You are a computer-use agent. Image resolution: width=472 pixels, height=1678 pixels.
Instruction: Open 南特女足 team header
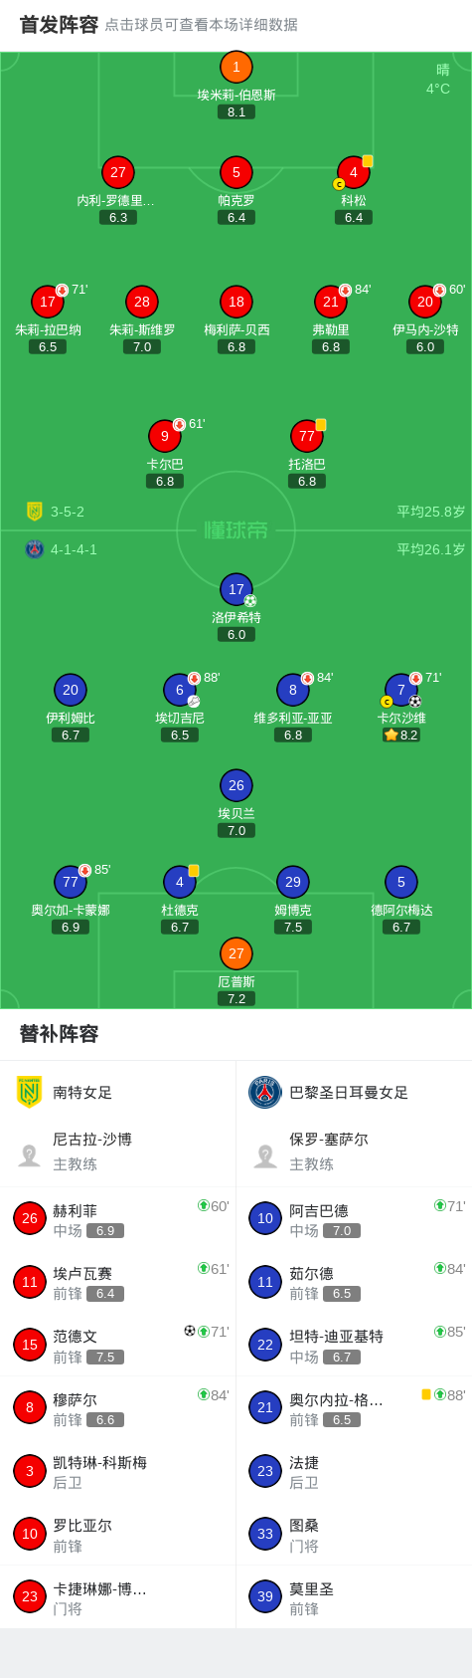click(118, 1092)
